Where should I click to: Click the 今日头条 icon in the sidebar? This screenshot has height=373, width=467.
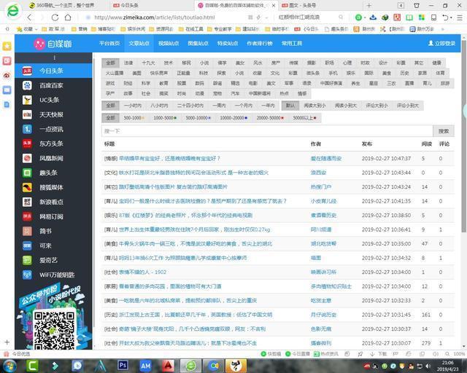click(x=27, y=71)
